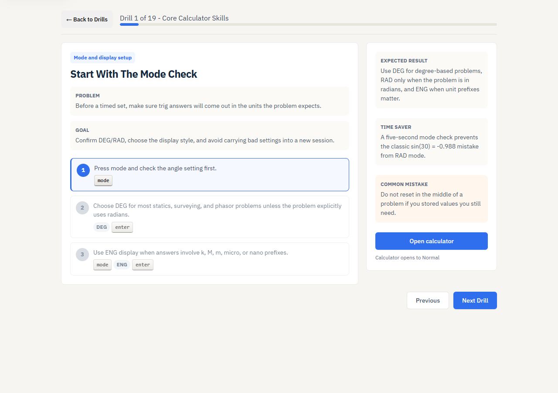Select step 1 'Press mode and check' text
This screenshot has width=558, height=393.
click(155, 168)
